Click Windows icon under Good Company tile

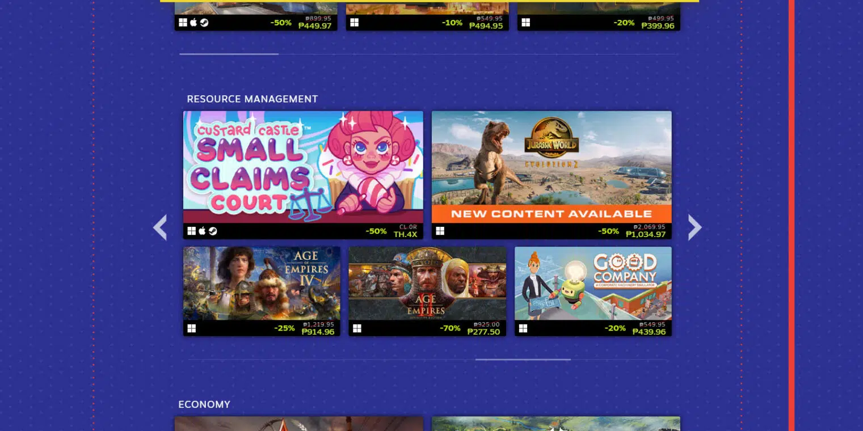[x=523, y=328]
